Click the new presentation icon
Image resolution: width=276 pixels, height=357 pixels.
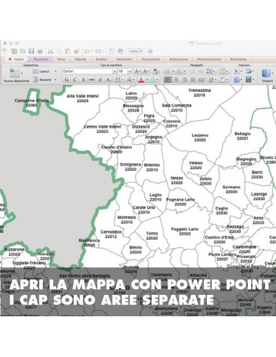[x=5, y=51]
